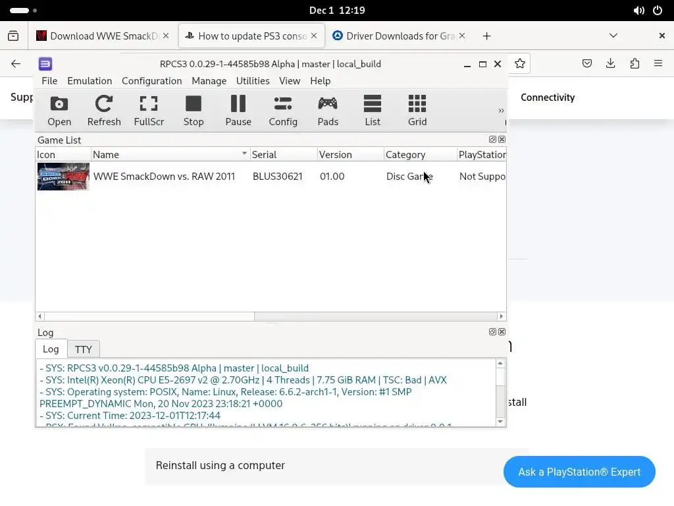Image resolution: width=674 pixels, height=506 pixels.
Task: Click the Not Supported compatibility cell
Action: [x=482, y=177]
